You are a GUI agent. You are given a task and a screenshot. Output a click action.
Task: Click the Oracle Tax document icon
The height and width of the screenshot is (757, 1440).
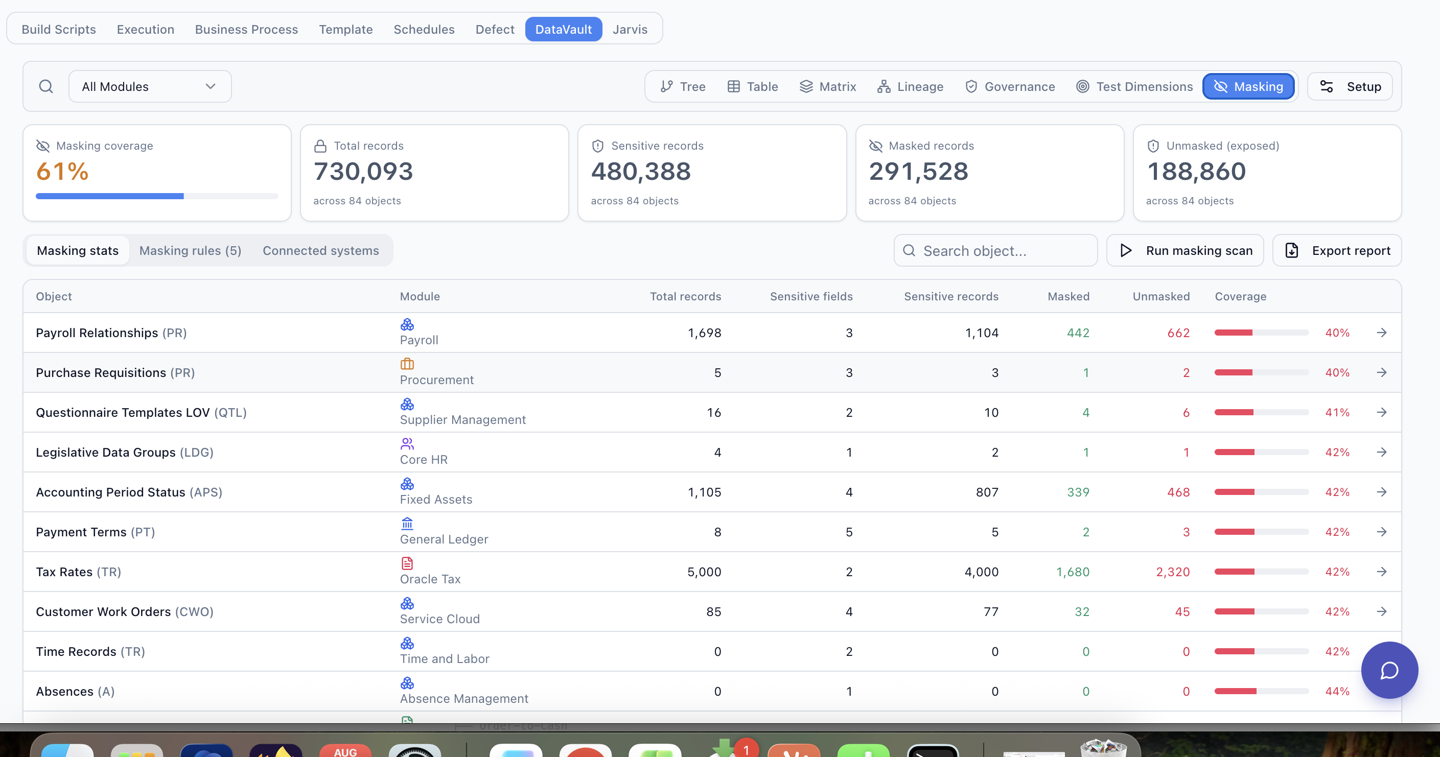[x=407, y=563]
